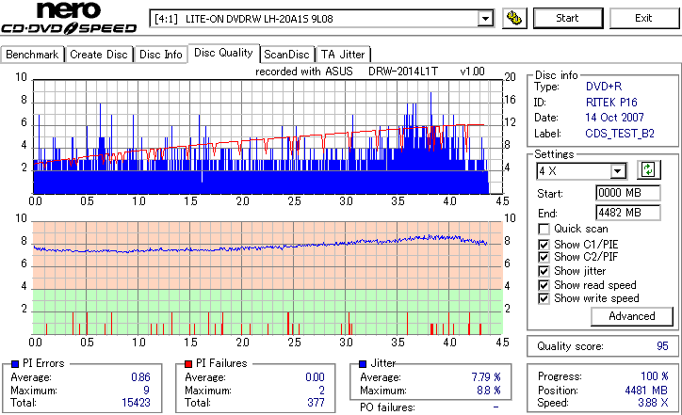Click the Position value 4481 MB

point(646,391)
